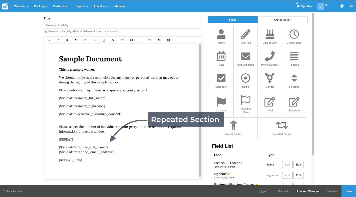This screenshot has width=356, height=197.
Task: Add a Checkbox field
Action: [x=221, y=81]
